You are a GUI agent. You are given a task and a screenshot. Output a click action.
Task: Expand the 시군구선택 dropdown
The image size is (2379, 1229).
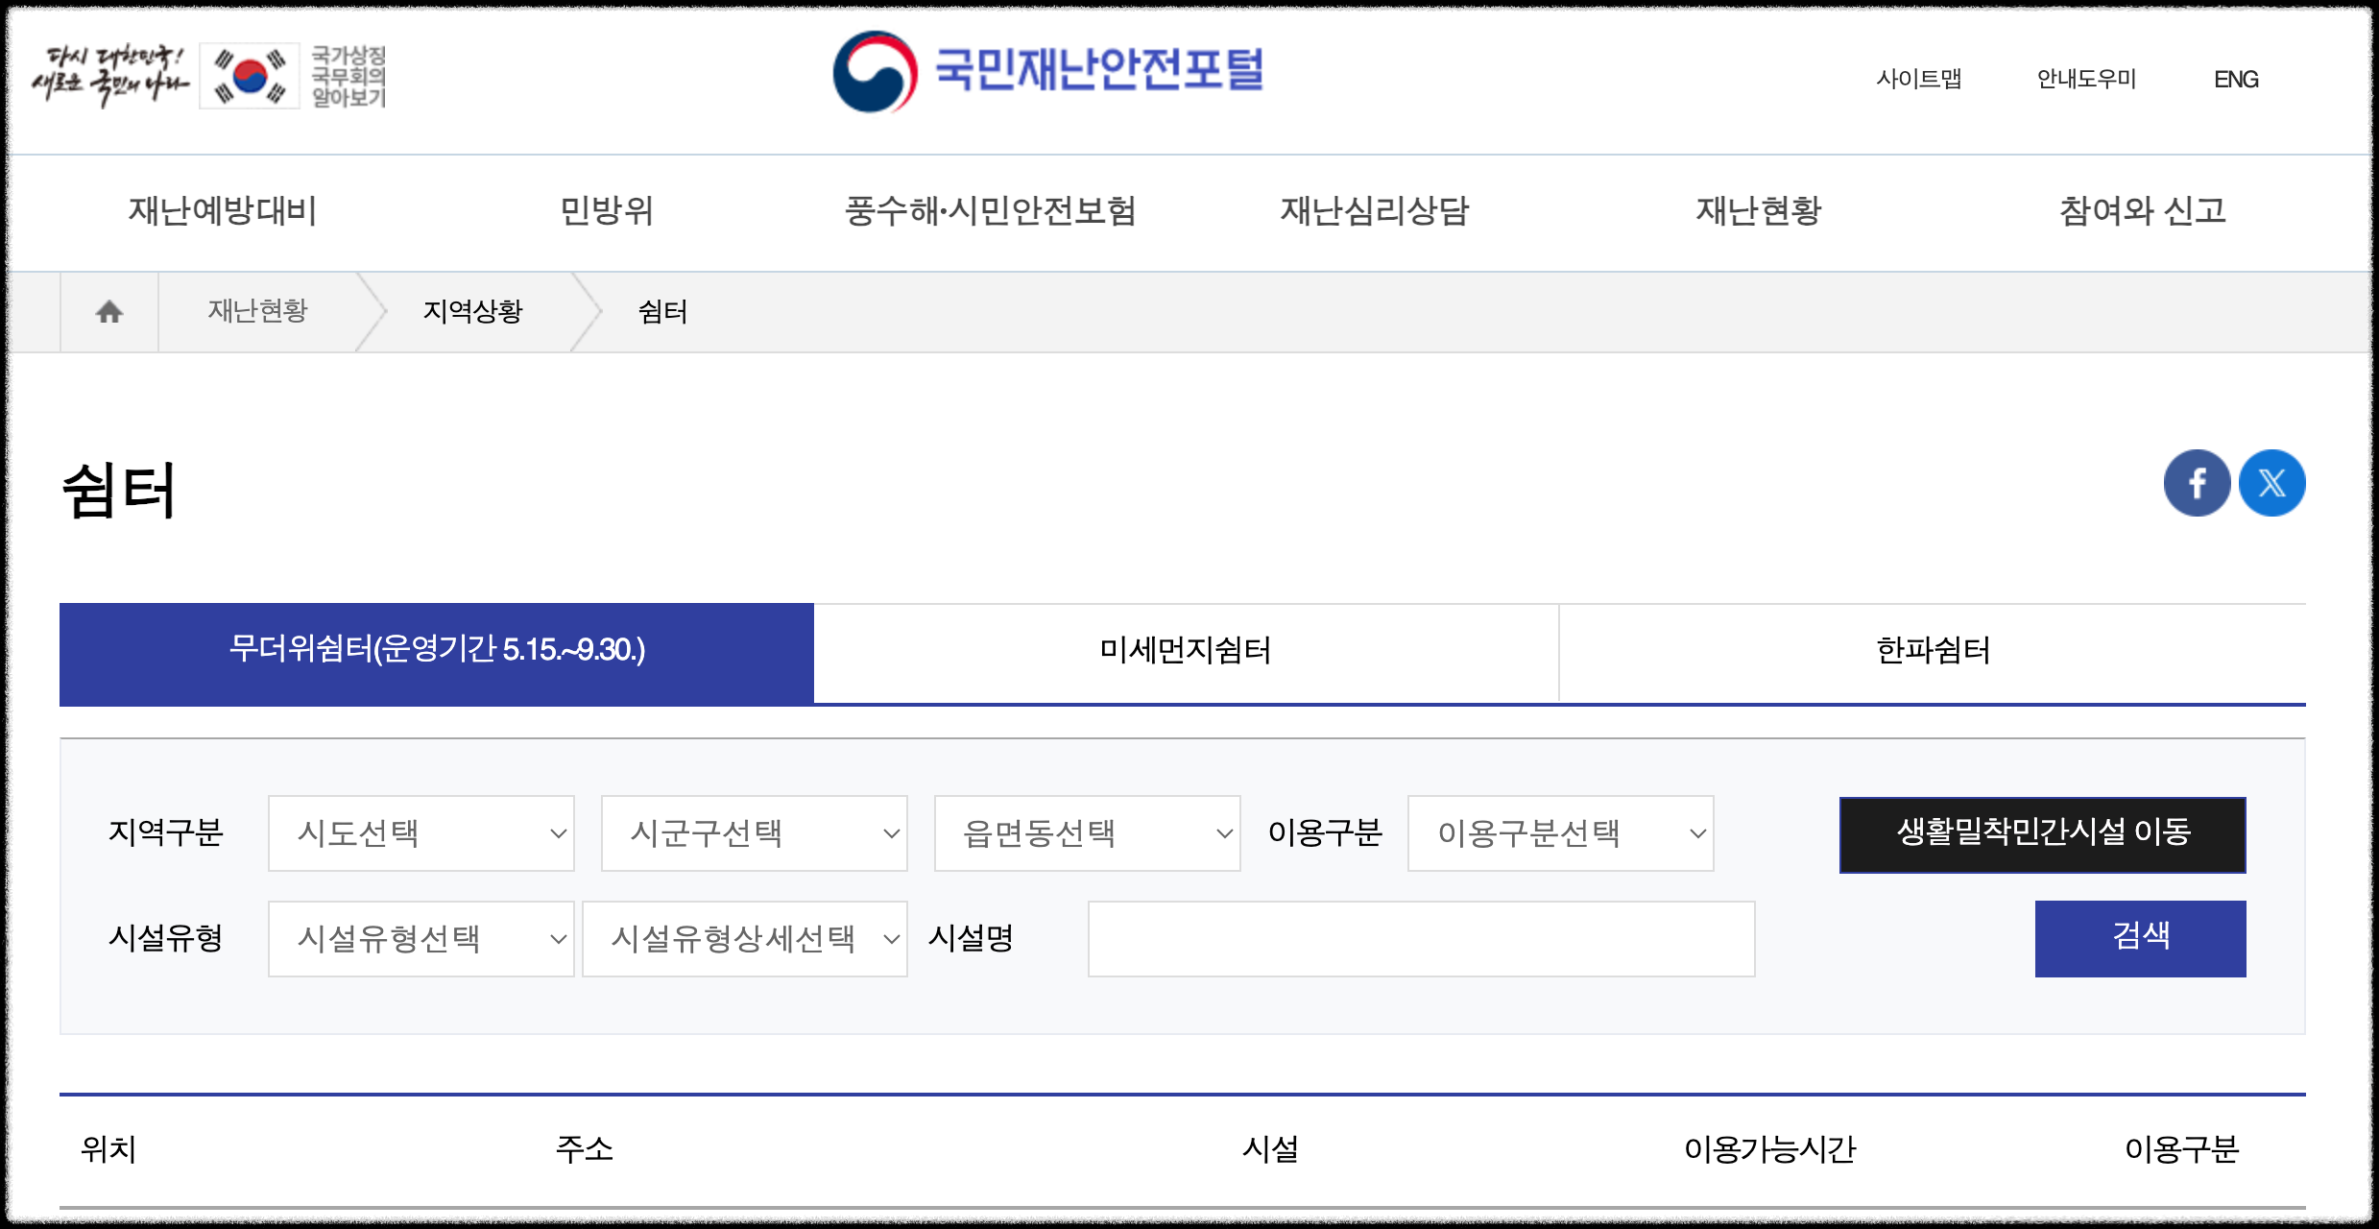(755, 833)
